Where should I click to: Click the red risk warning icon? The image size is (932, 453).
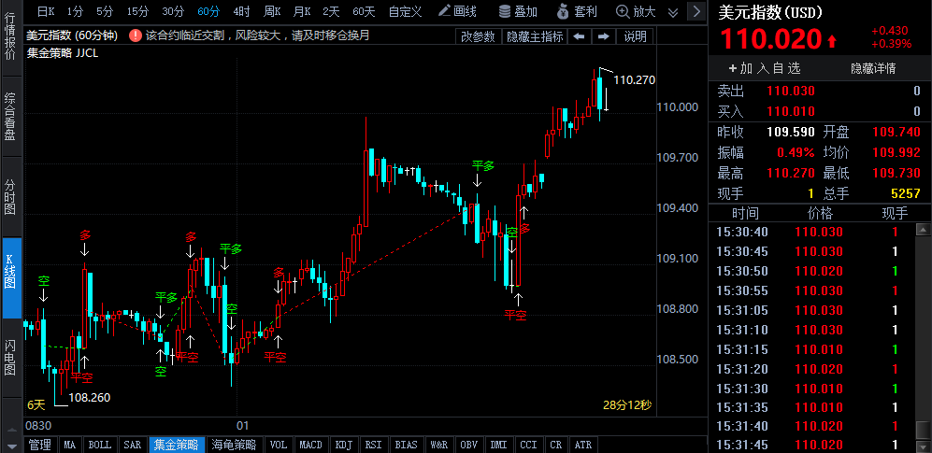136,35
